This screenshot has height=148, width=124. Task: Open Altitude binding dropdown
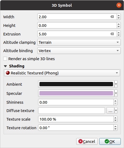(x=79, y=51)
